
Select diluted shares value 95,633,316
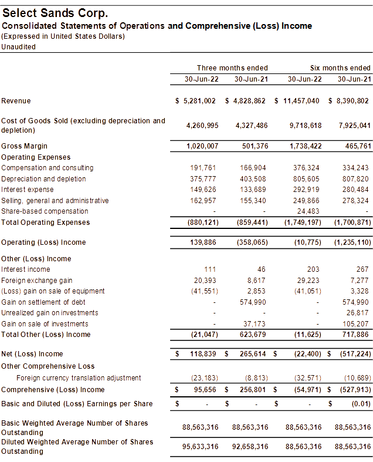coord(200,447)
